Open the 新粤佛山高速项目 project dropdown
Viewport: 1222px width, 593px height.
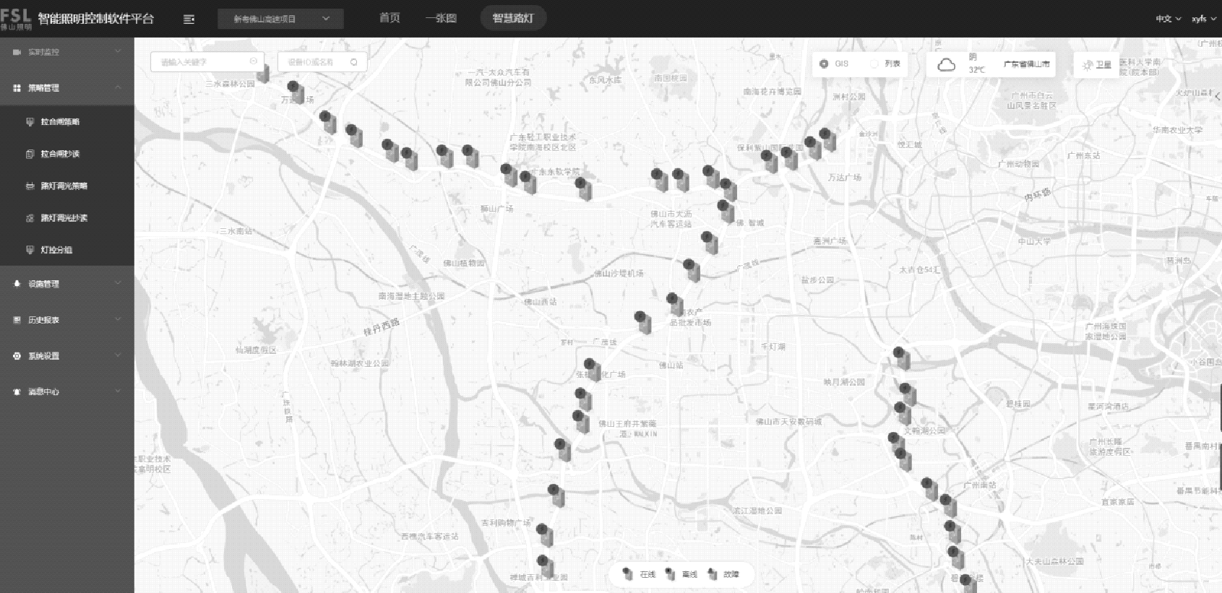pos(280,20)
